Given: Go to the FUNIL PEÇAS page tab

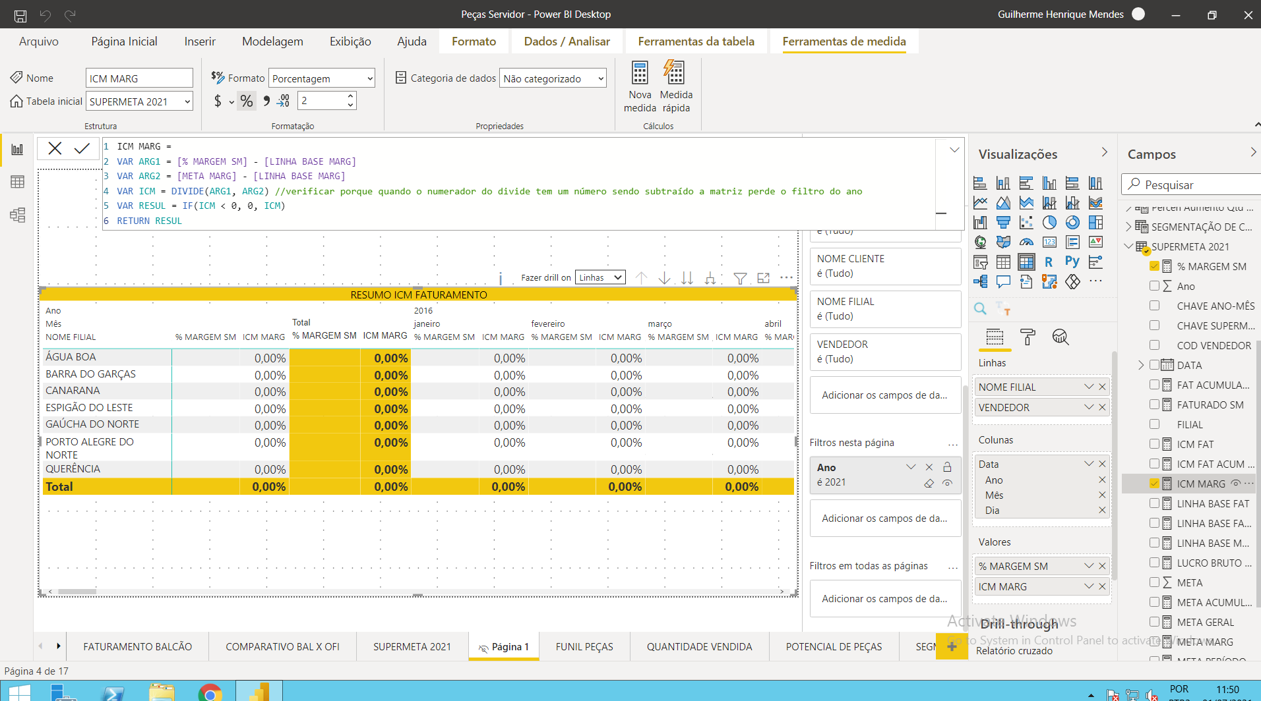Looking at the screenshot, I should pos(584,647).
